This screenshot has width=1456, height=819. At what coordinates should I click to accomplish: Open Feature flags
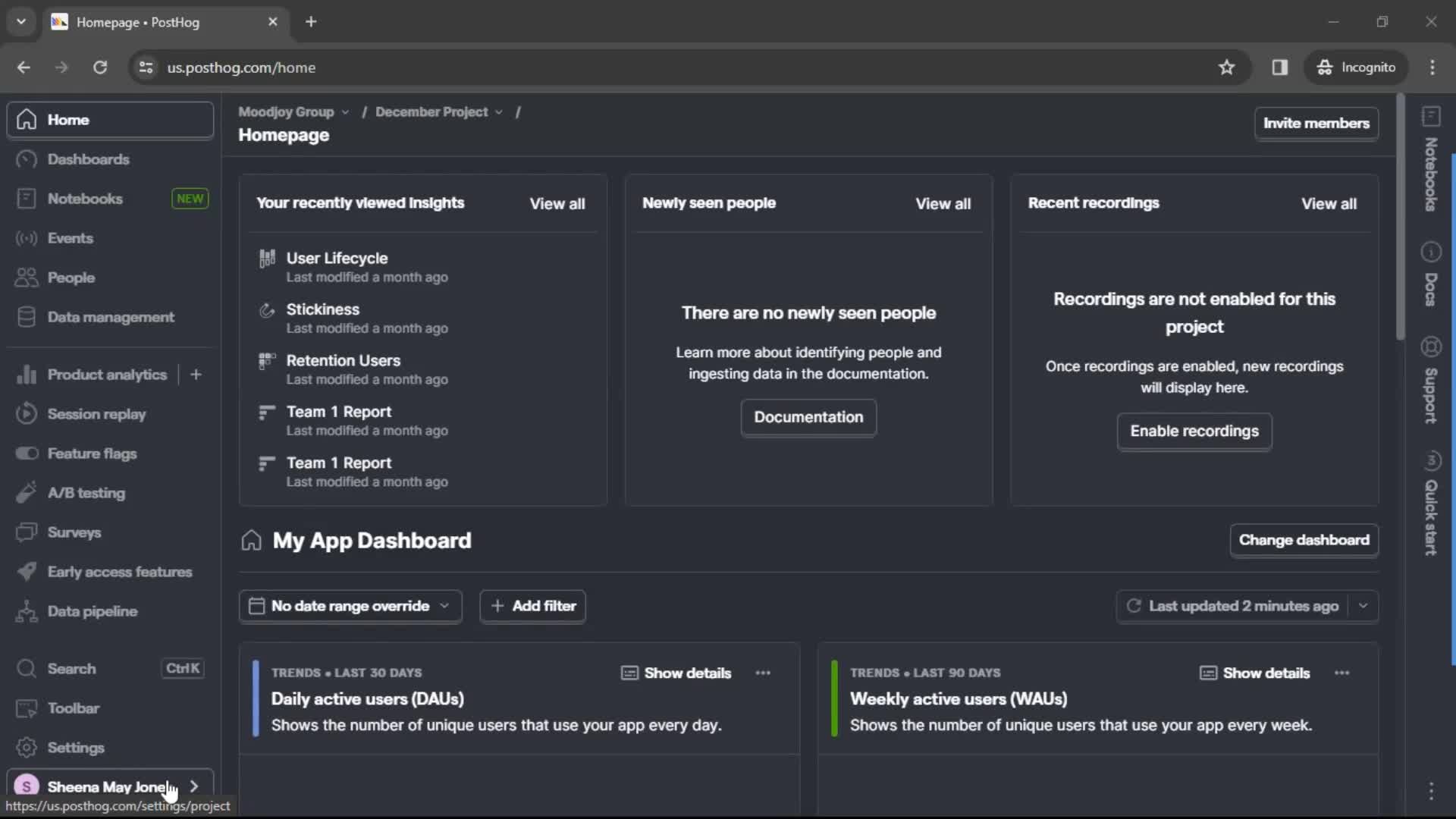coord(110,453)
